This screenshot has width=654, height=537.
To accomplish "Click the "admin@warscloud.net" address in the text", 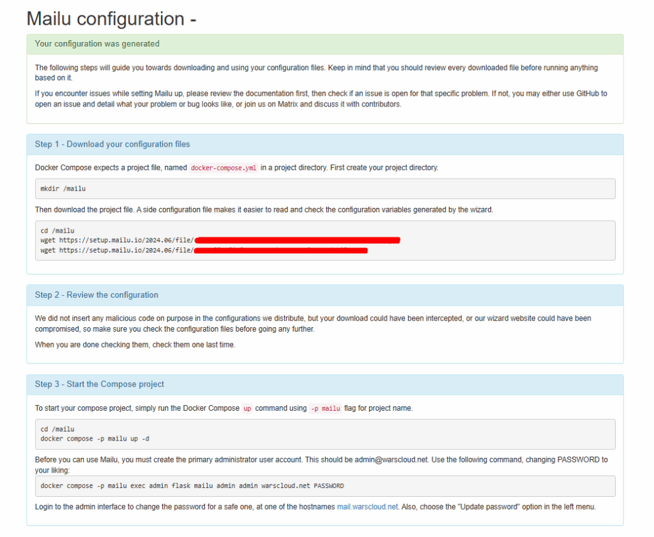I will 392,460.
